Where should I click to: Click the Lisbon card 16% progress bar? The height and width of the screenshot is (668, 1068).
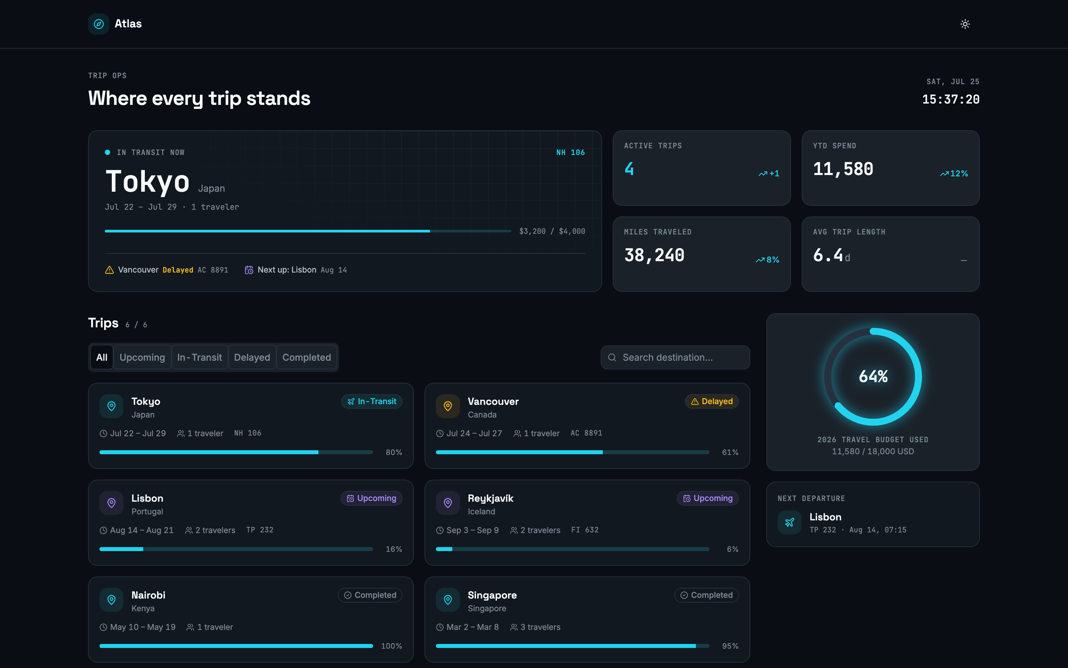pyautogui.click(x=236, y=549)
